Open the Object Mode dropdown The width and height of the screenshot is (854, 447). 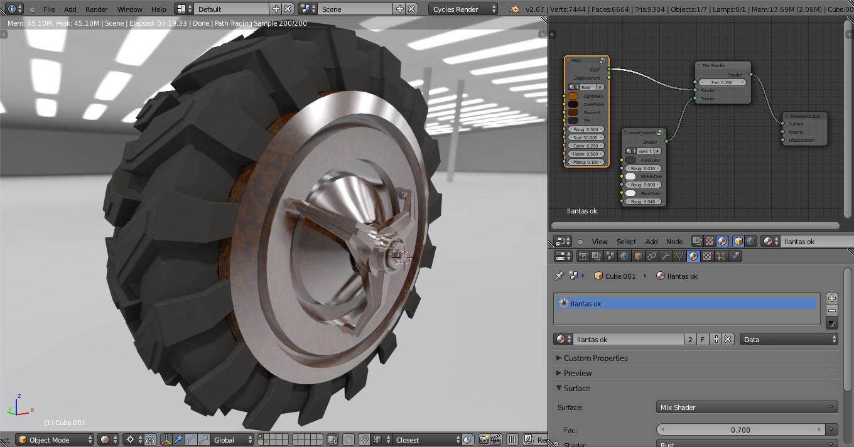[x=55, y=439]
